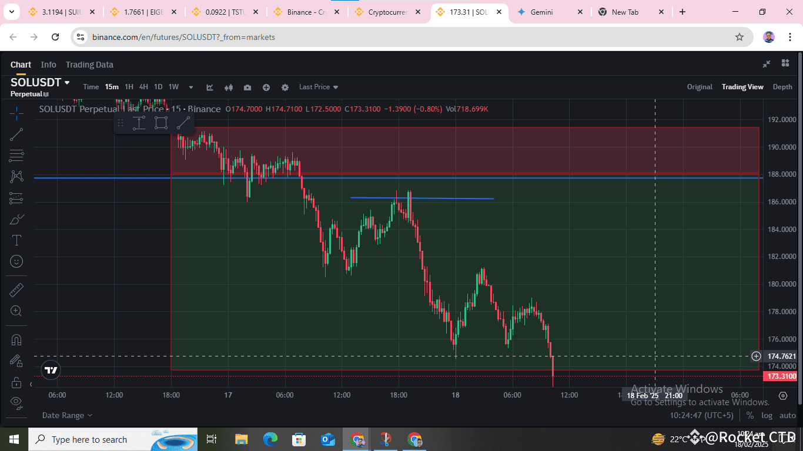
Task: Open the emoji annotation tool
Action: pyautogui.click(x=16, y=261)
